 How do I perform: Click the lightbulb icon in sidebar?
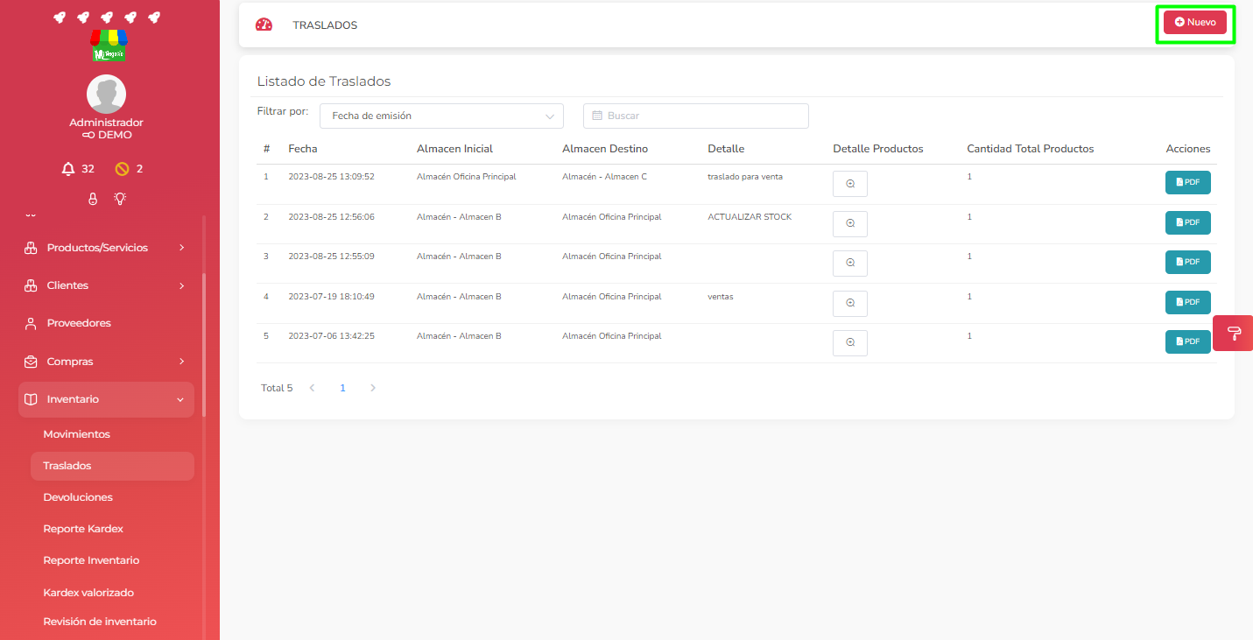point(120,199)
